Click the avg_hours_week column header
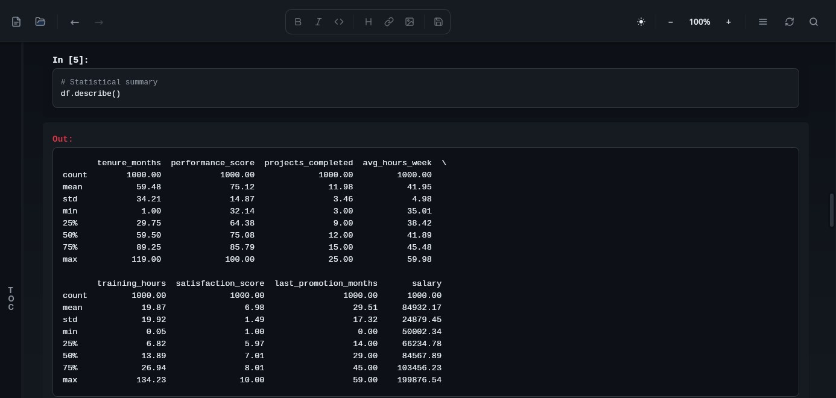Screen dimensions: 836x398 [397, 163]
